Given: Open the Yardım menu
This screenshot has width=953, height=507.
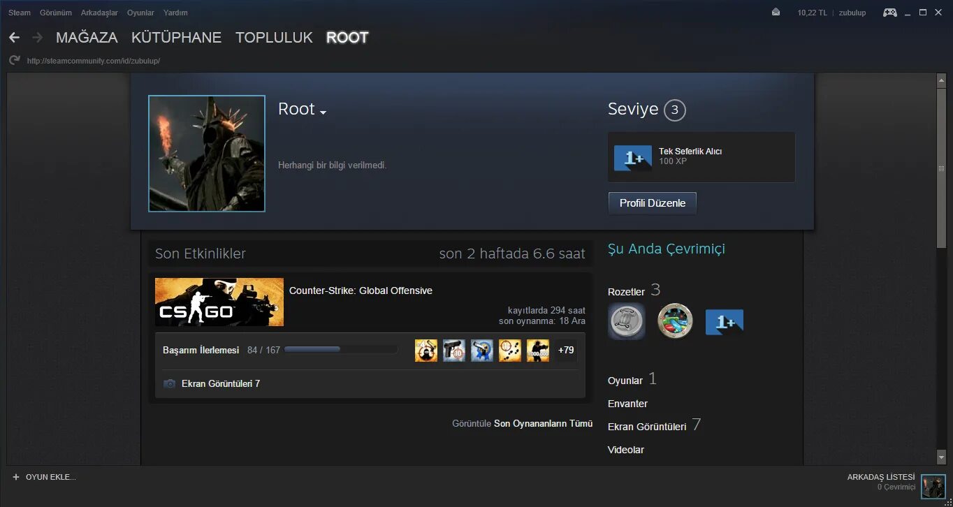Looking at the screenshot, I should (175, 13).
